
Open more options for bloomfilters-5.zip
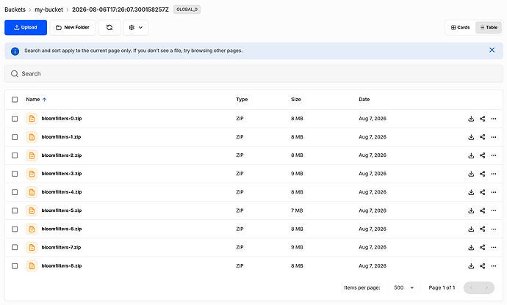click(x=494, y=210)
